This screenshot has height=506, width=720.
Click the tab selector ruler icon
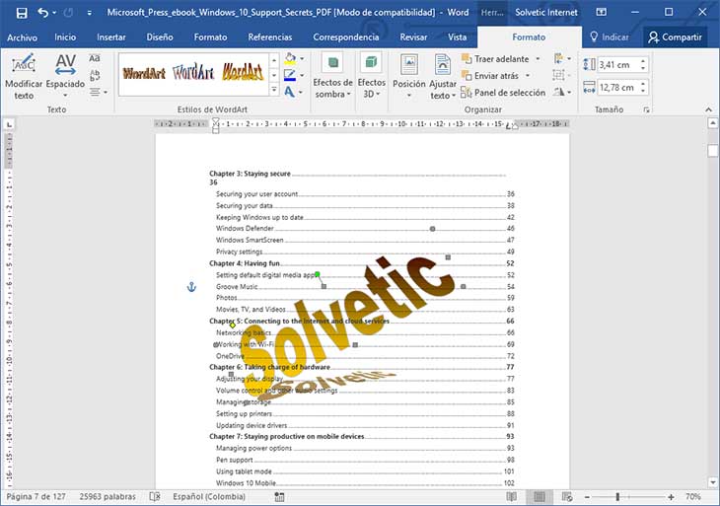pyautogui.click(x=9, y=124)
